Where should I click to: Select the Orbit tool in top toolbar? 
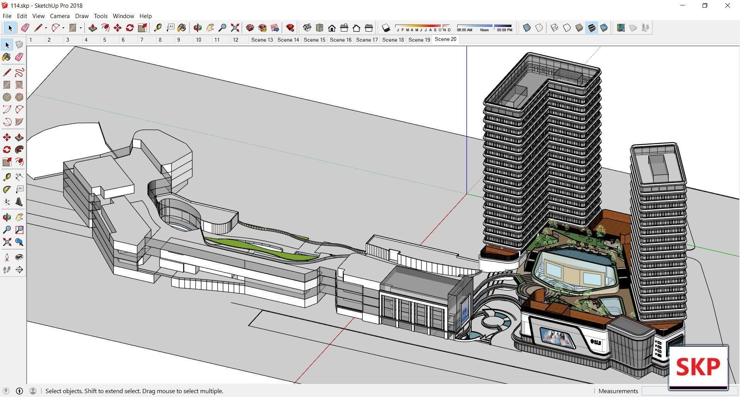198,28
